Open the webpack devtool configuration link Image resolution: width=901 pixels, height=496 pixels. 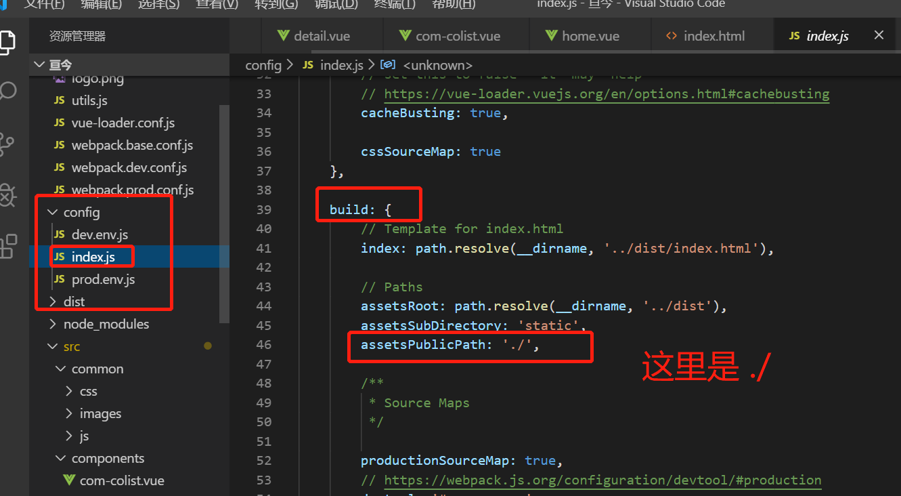click(x=602, y=480)
